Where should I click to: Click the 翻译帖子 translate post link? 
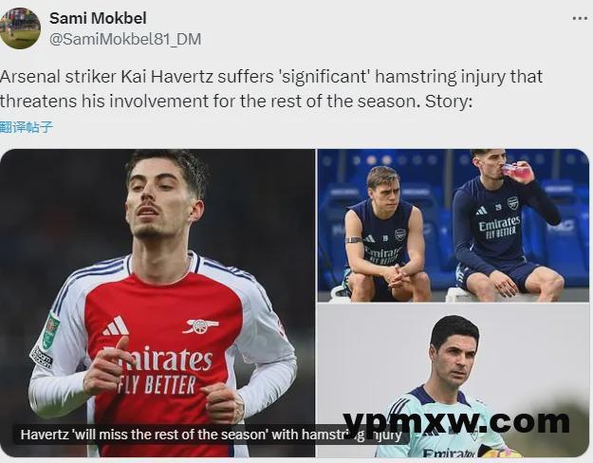tap(26, 127)
